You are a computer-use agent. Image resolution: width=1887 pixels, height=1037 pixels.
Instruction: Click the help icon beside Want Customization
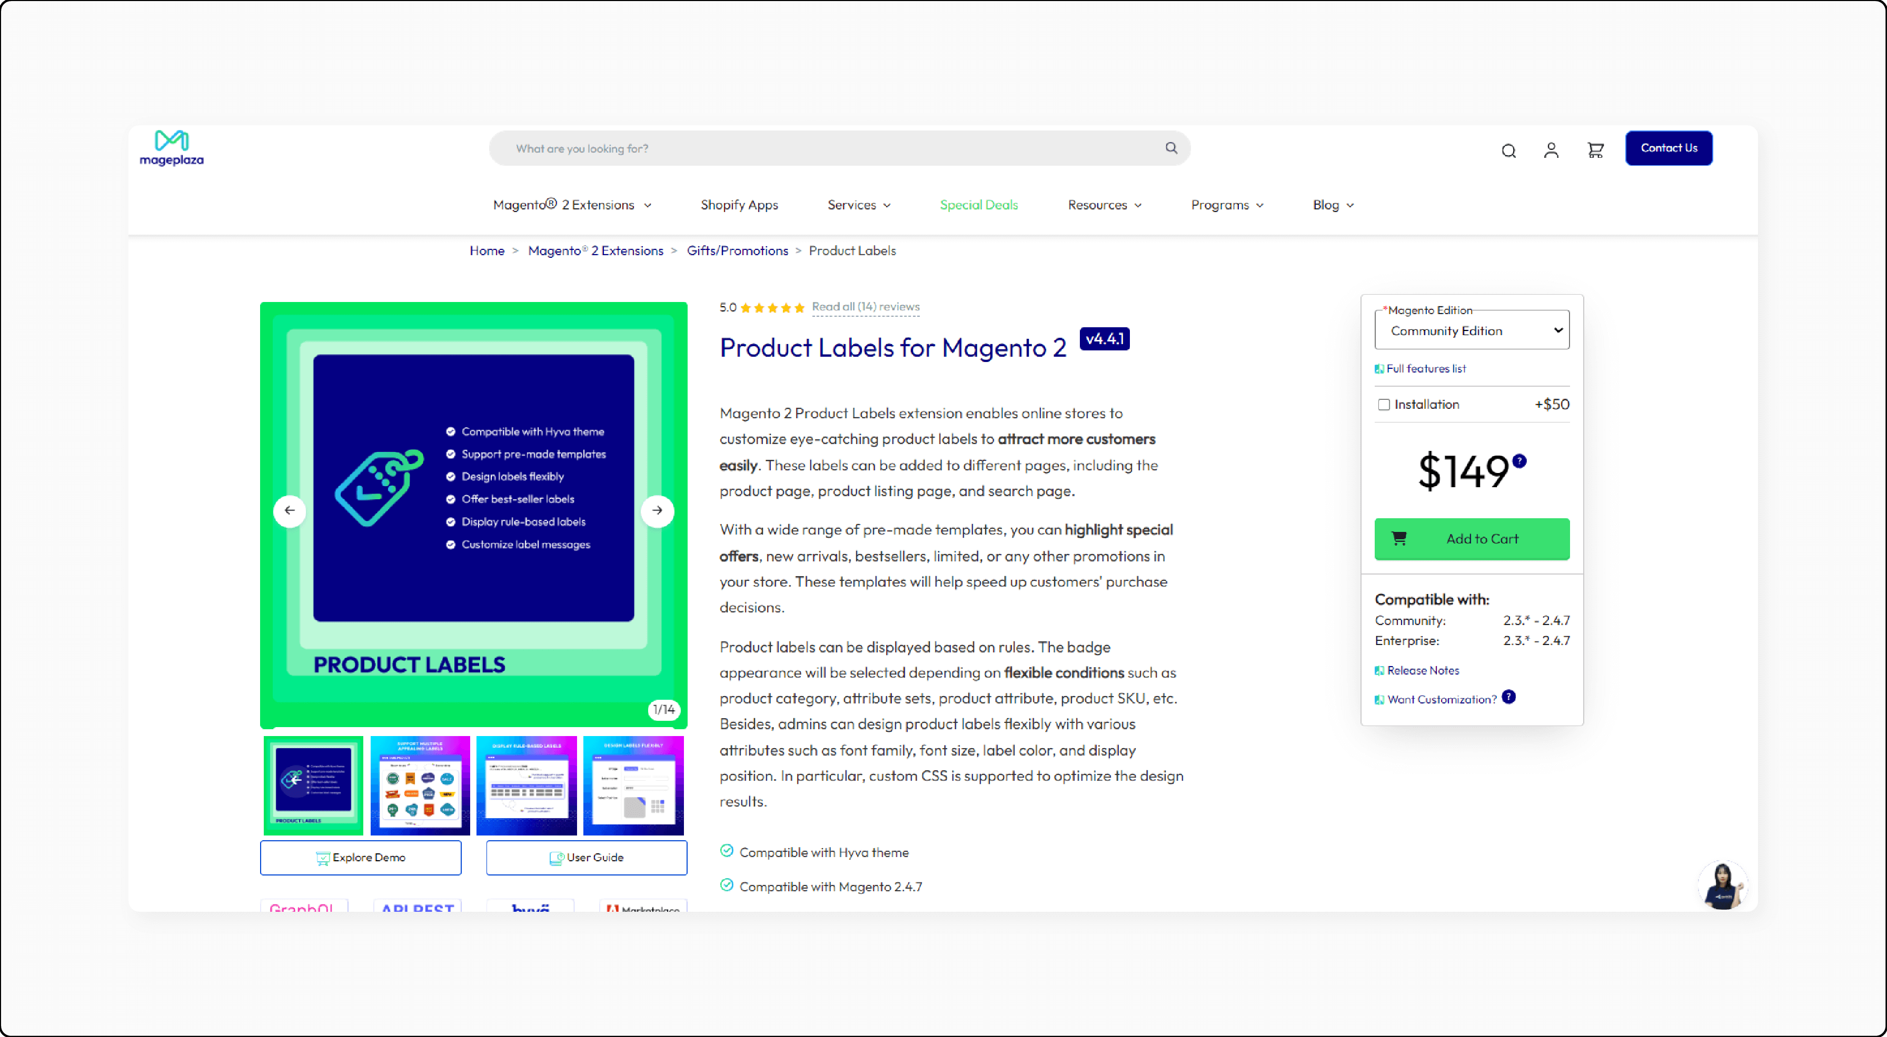click(1508, 697)
